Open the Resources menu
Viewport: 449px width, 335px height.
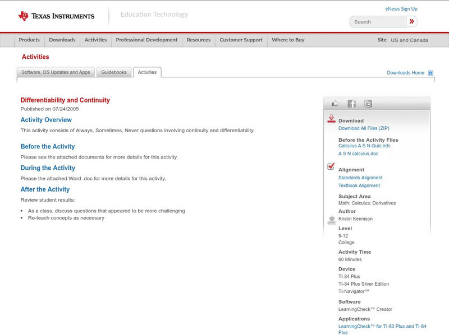tap(199, 40)
